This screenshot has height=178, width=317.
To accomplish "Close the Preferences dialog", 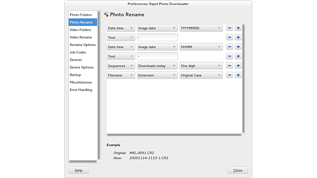I will click(x=238, y=170).
